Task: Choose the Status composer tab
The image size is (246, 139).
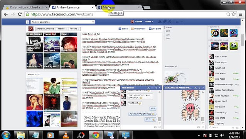Action: [x=123, y=29]
